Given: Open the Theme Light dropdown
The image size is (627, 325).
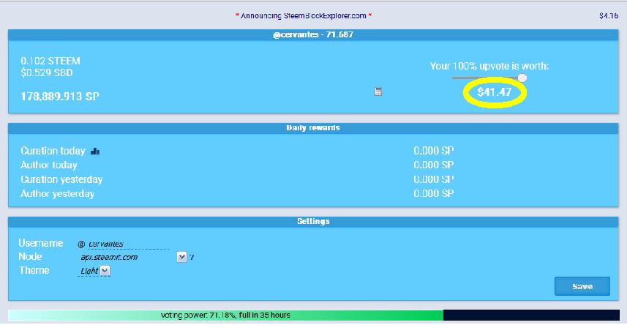Looking at the screenshot, I should [x=105, y=271].
